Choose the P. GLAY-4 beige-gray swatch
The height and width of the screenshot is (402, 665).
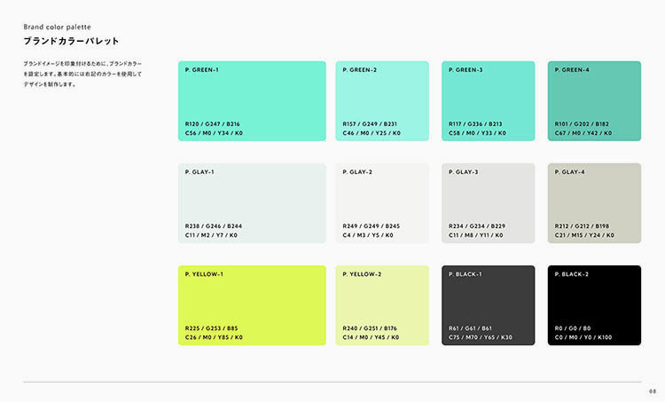click(x=594, y=203)
